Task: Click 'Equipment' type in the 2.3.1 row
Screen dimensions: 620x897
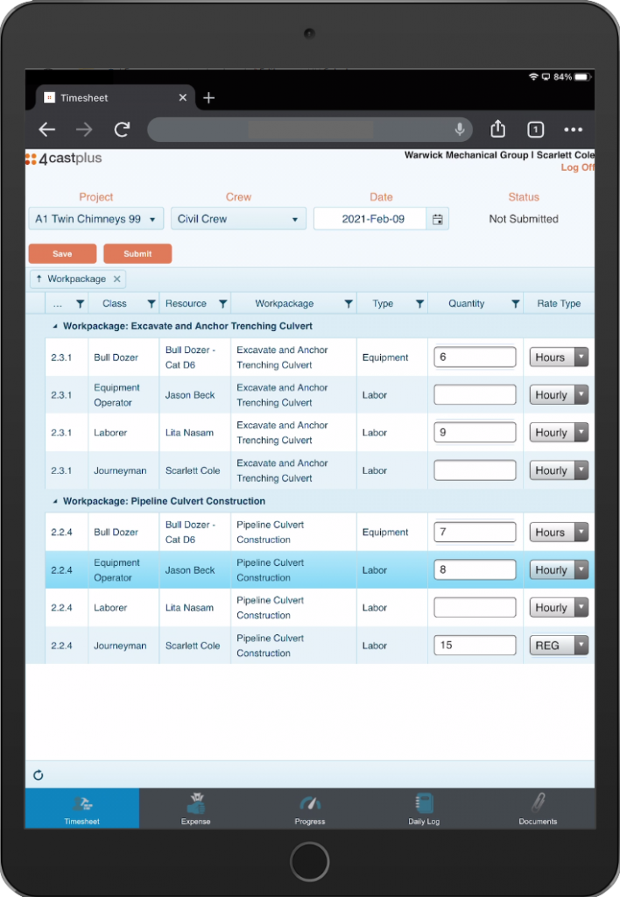Action: pos(385,357)
